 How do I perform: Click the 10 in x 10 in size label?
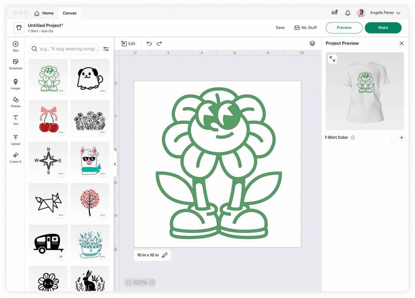pyautogui.click(x=148, y=255)
